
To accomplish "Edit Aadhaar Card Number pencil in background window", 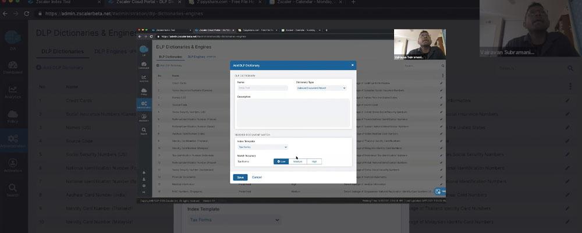I will pyautogui.click(x=567, y=195).
